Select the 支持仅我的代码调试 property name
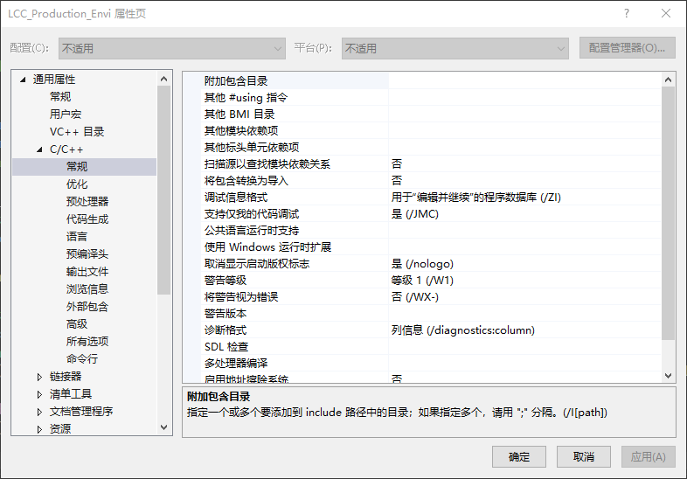The height and width of the screenshot is (479, 687). pos(252,214)
